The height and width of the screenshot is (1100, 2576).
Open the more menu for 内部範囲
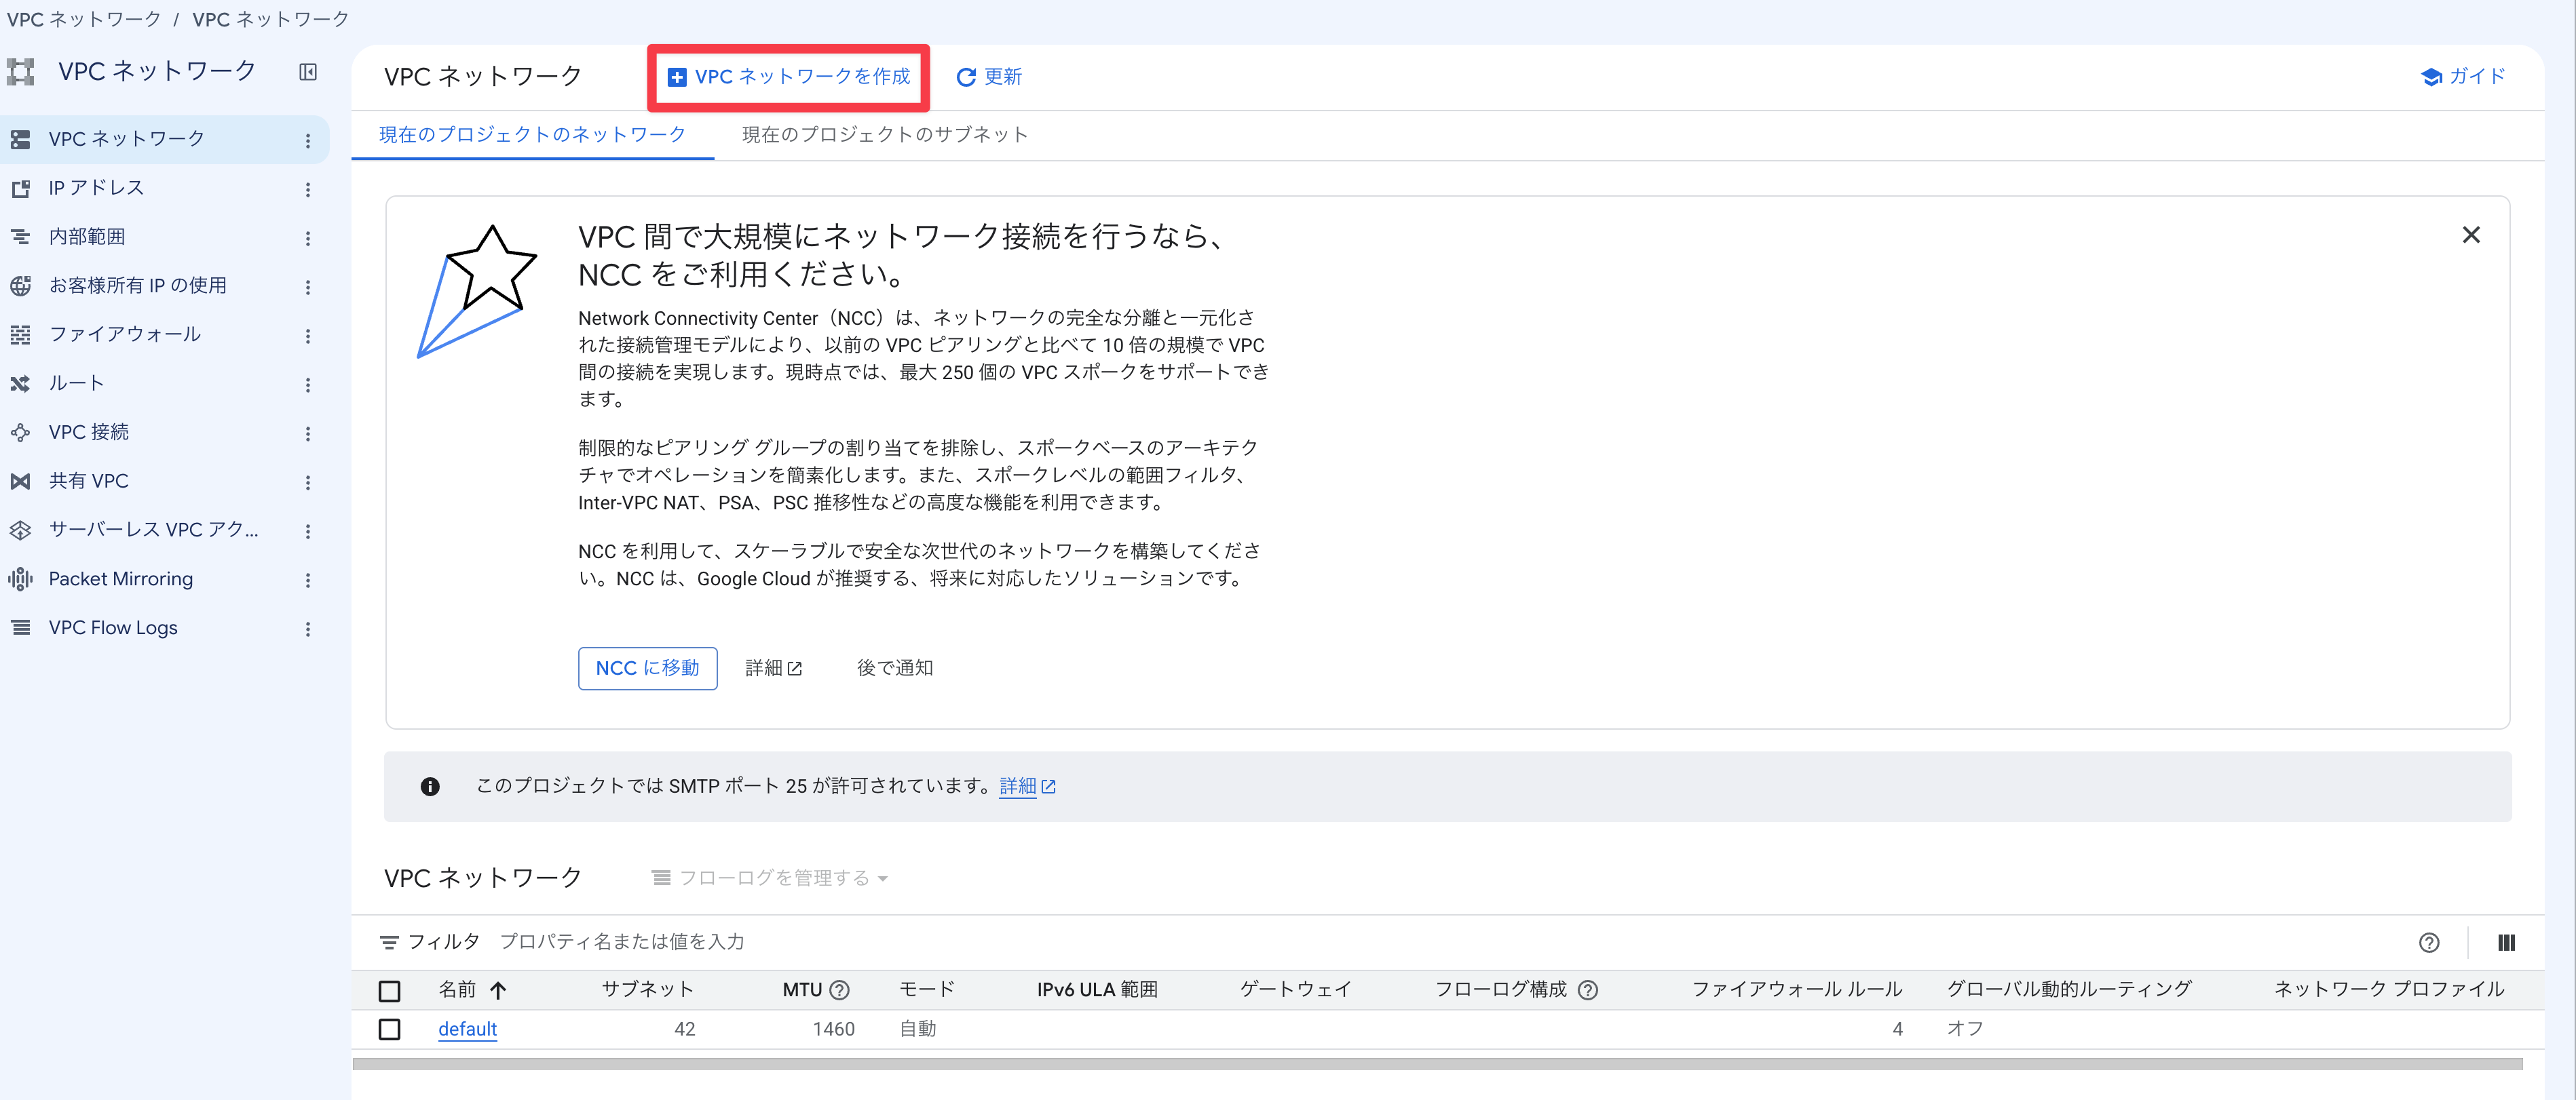(x=308, y=239)
